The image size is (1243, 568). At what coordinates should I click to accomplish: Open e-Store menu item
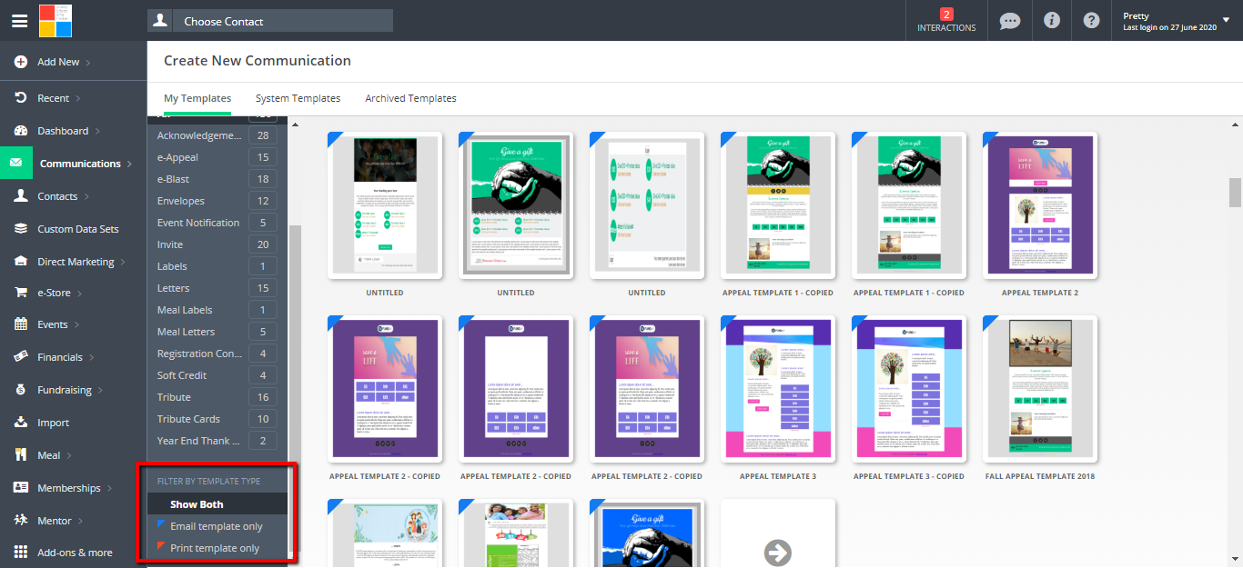(54, 293)
